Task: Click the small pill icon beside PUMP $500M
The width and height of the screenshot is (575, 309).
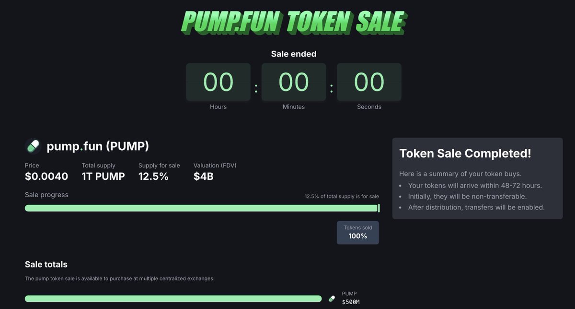Action: pyautogui.click(x=332, y=298)
